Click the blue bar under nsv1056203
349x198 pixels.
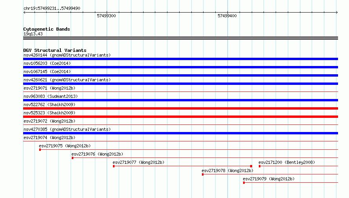180,67
